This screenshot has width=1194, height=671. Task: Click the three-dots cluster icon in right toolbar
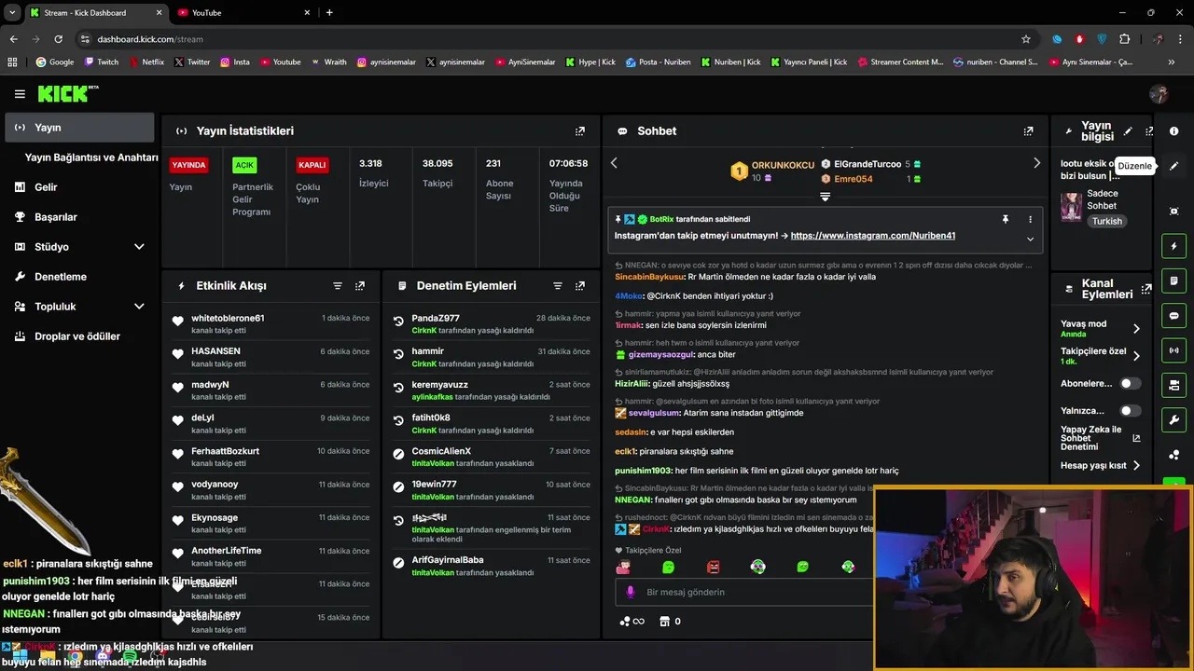pyautogui.click(x=1174, y=455)
